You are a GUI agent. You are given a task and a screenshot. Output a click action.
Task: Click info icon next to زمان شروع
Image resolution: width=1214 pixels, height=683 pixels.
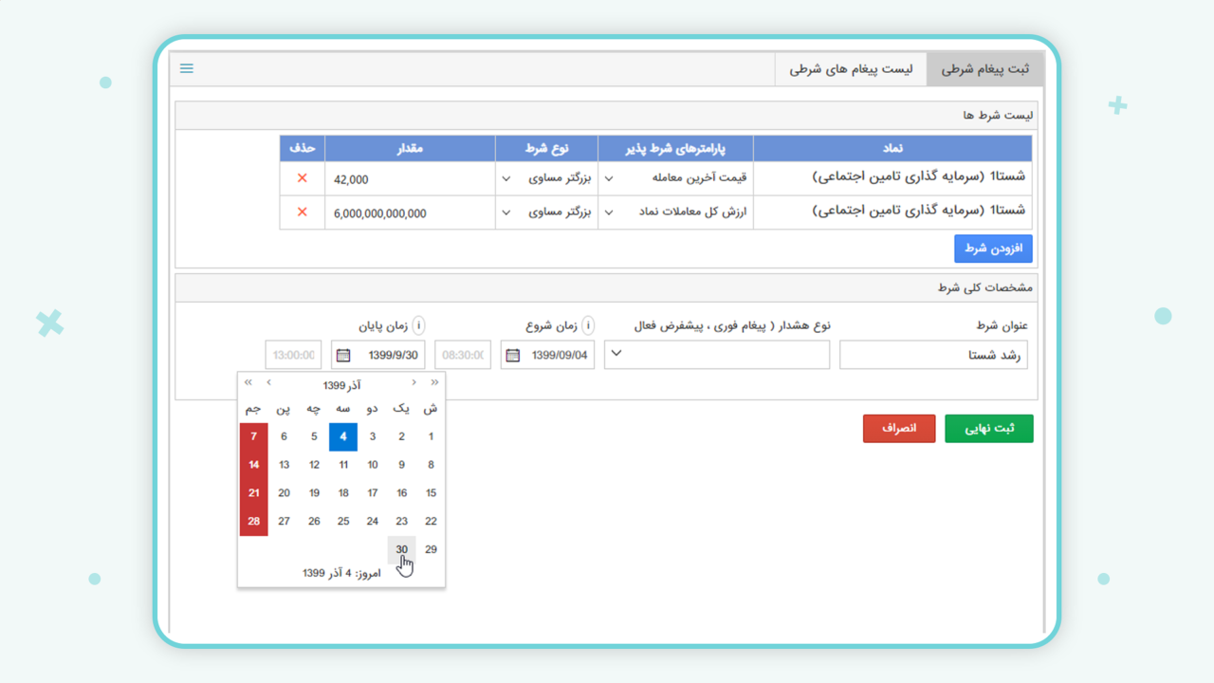(587, 326)
